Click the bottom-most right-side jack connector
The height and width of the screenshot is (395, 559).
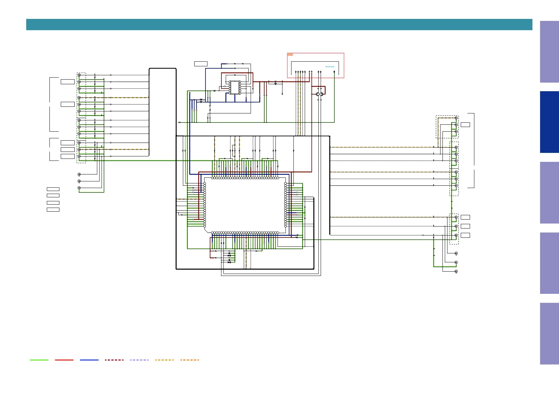(456, 271)
